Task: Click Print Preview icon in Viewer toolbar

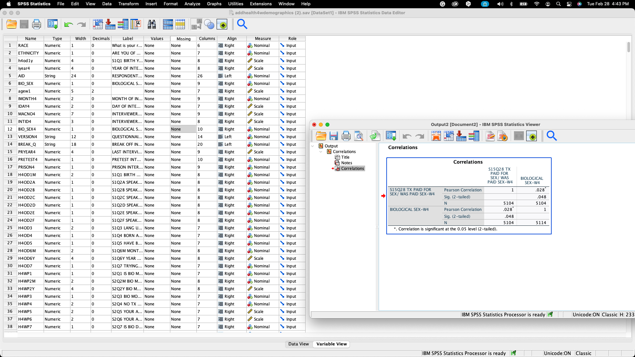Action: pyautogui.click(x=359, y=136)
